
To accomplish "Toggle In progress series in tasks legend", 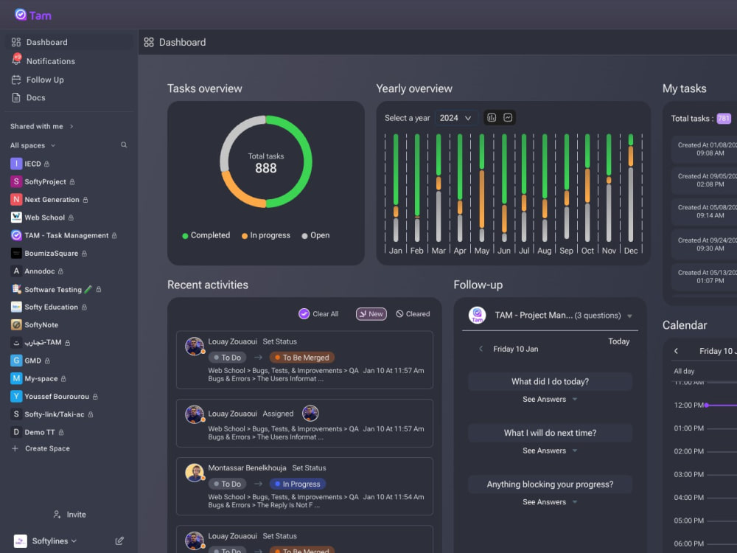I will pyautogui.click(x=265, y=235).
